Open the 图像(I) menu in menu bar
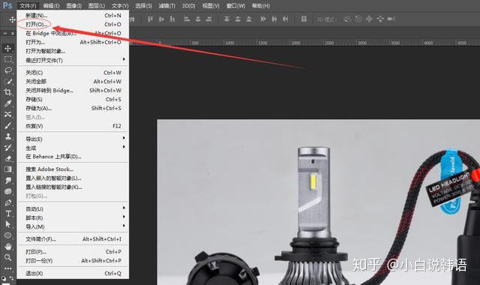480x285 pixels. point(73,6)
